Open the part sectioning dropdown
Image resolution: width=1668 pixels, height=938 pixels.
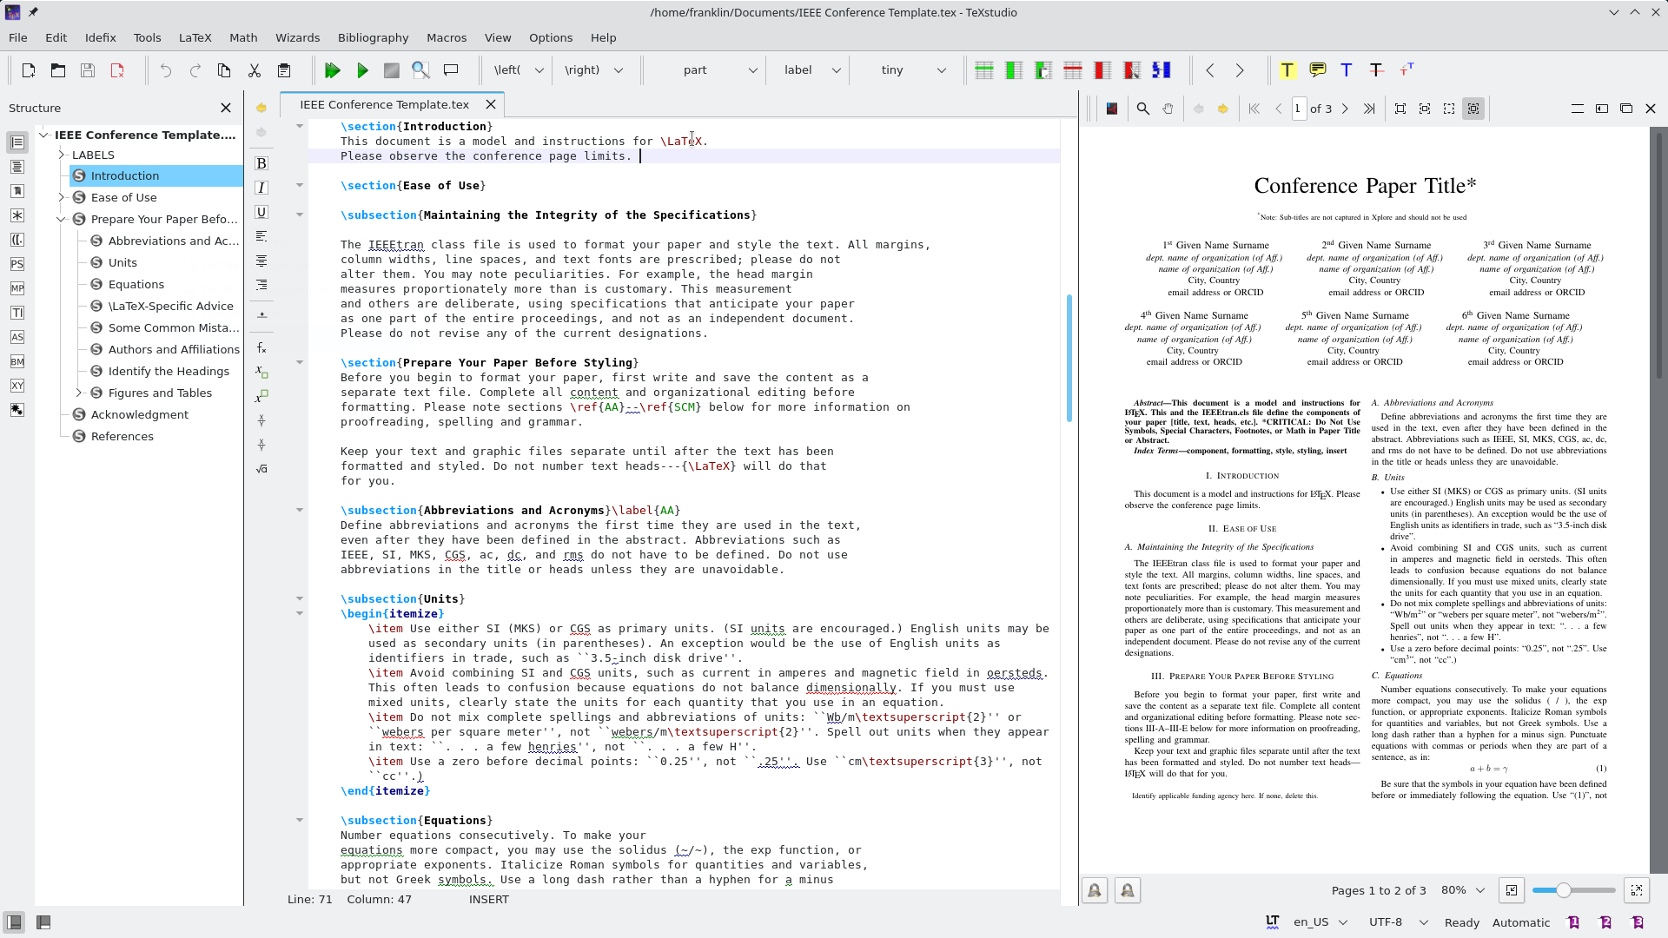[x=708, y=70]
